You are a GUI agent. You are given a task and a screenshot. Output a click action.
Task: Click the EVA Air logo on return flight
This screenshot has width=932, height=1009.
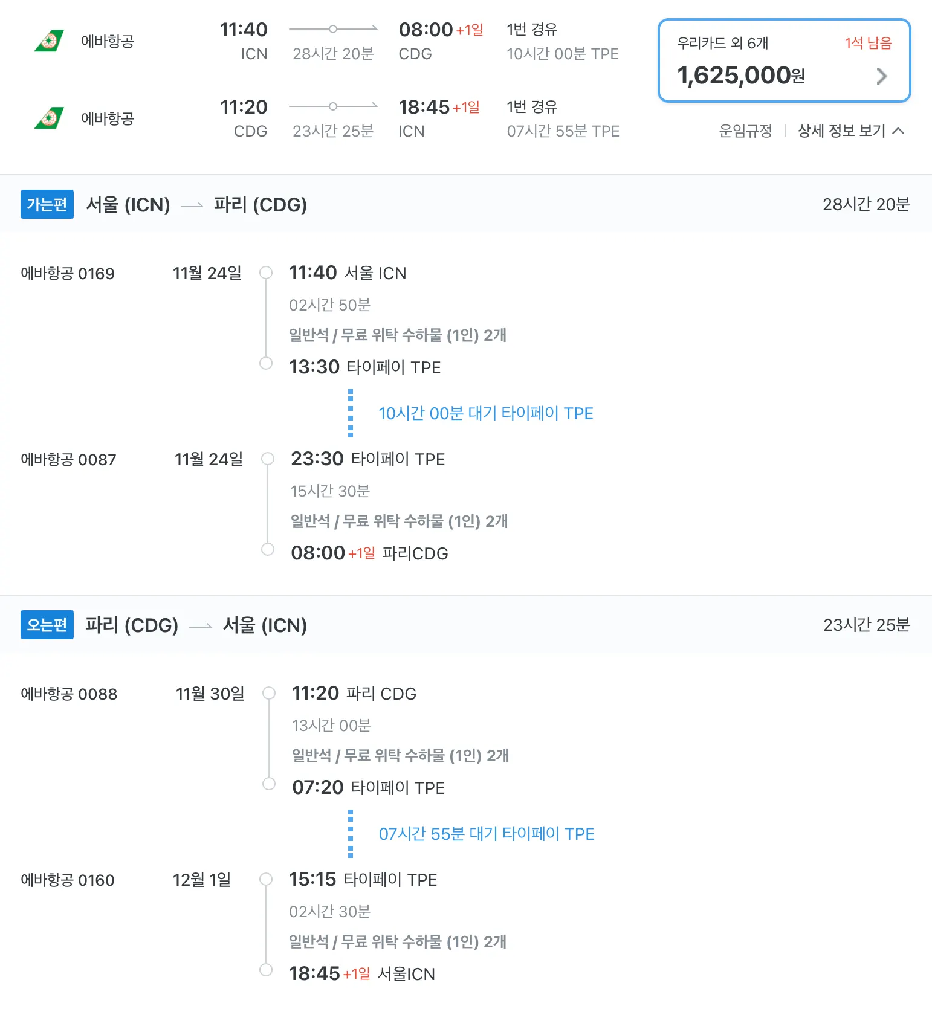(x=49, y=118)
